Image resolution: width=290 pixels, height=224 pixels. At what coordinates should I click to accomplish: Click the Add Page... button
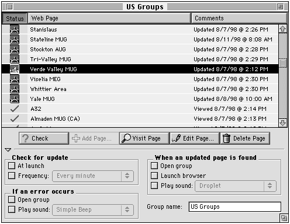tap(94, 138)
